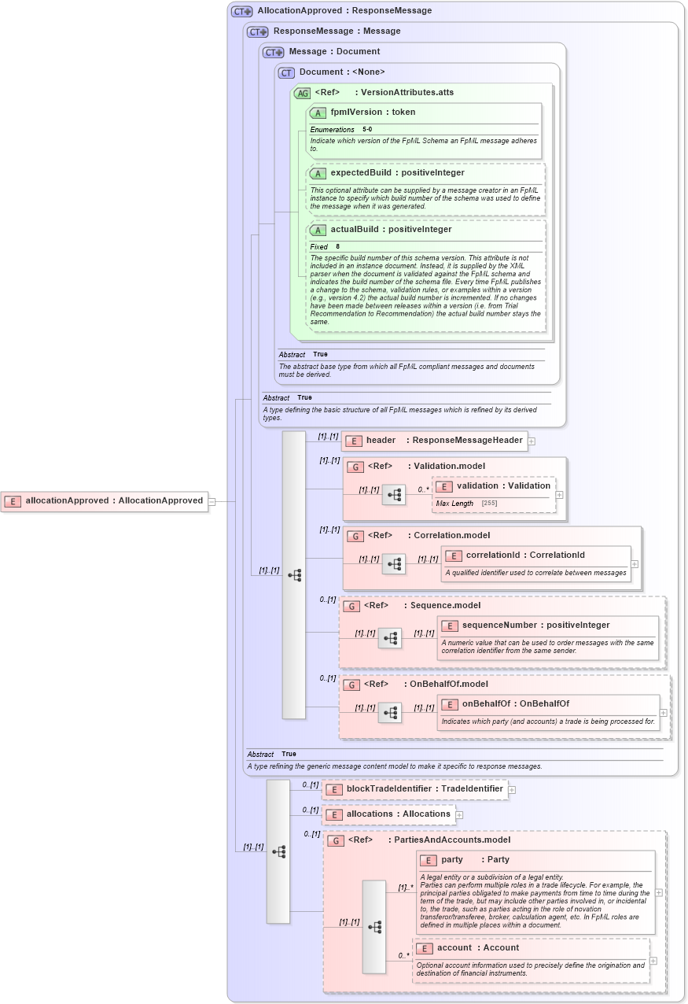Click the sequence compositor inside Sequence.model

pyautogui.click(x=390, y=638)
